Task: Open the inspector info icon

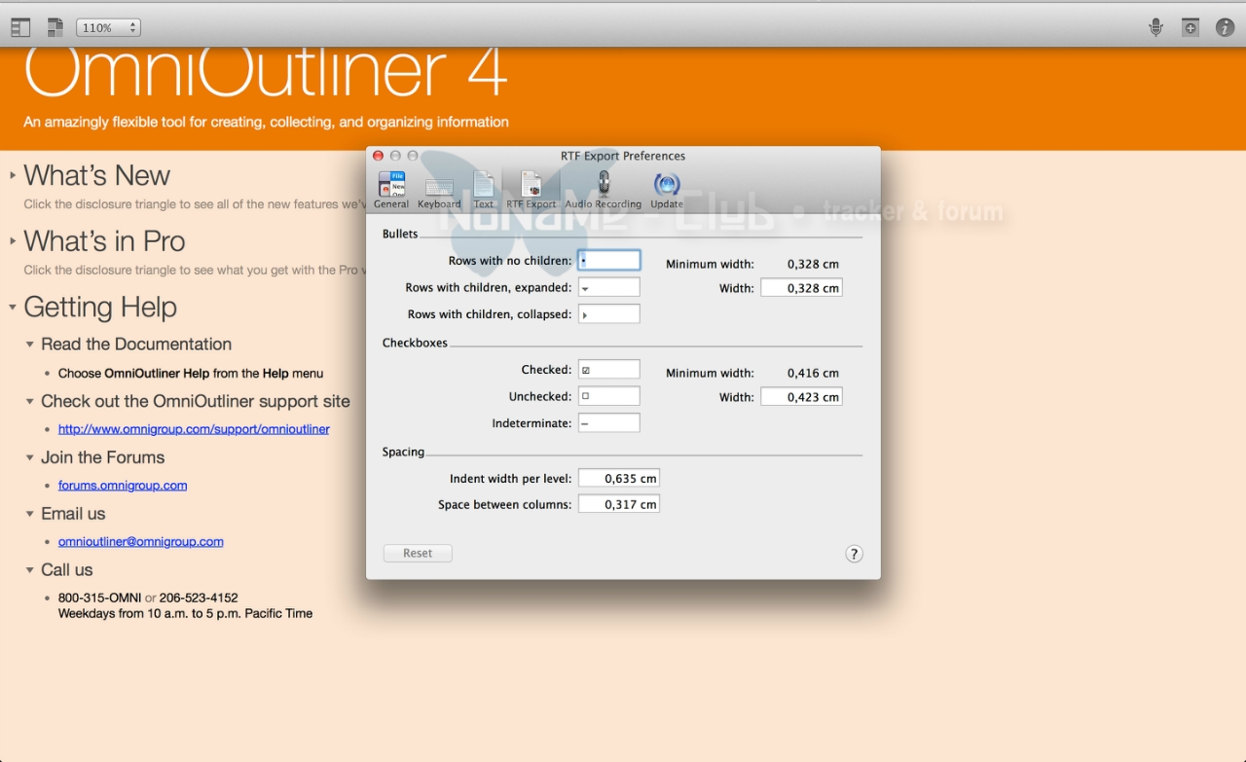Action: click(1226, 27)
